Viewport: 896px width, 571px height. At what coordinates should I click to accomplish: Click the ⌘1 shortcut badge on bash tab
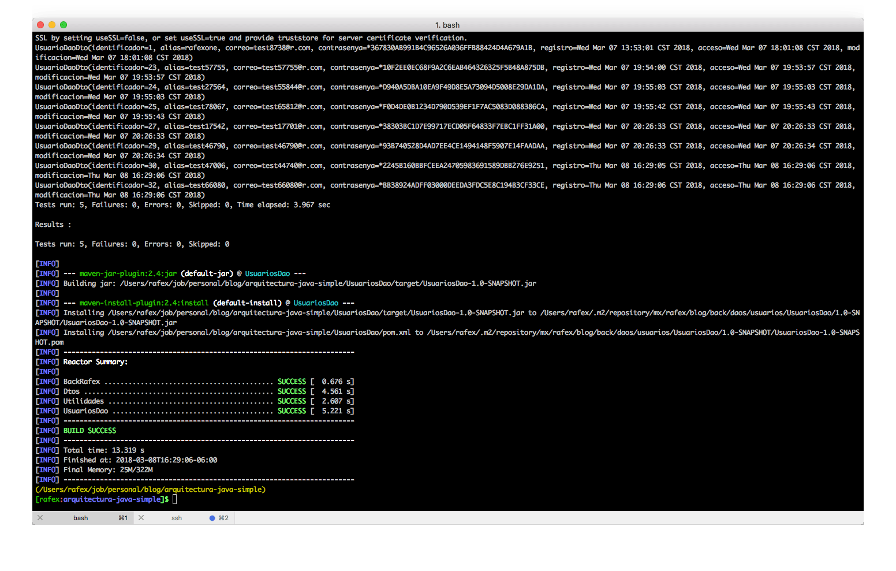122,518
